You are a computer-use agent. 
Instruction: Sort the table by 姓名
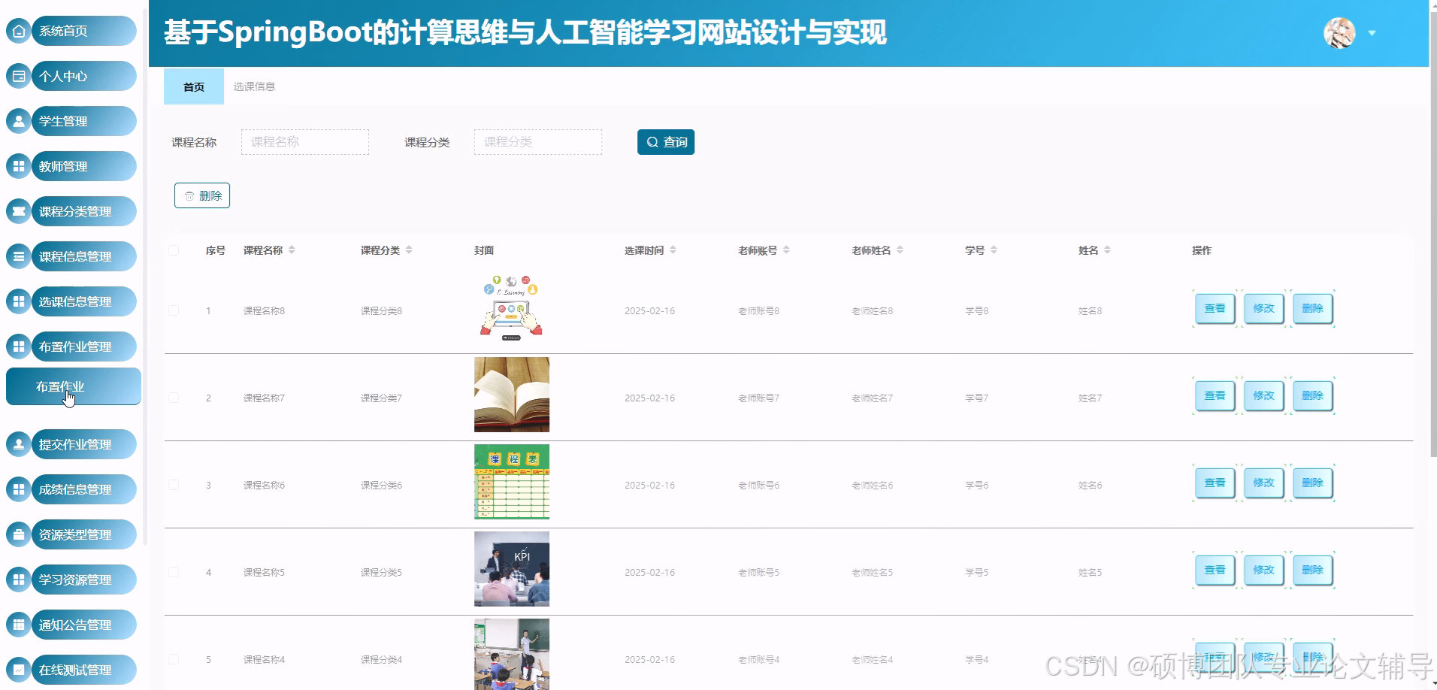1107,250
